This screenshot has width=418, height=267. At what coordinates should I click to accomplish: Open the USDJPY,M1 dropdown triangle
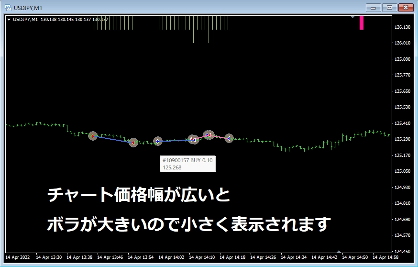click(9, 20)
